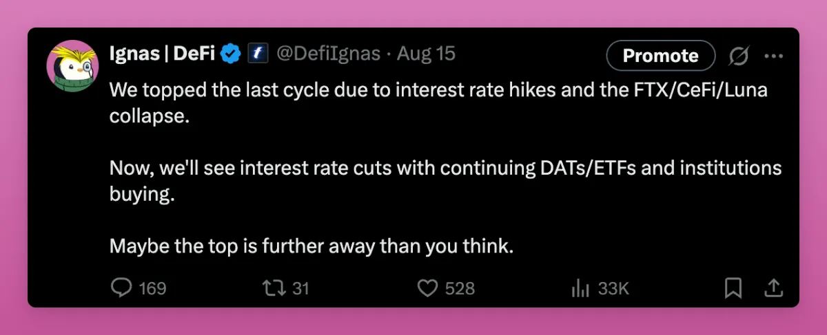Image resolution: width=827 pixels, height=335 pixels.
Task: Open the repost arrows menu
Action: pyautogui.click(x=273, y=288)
